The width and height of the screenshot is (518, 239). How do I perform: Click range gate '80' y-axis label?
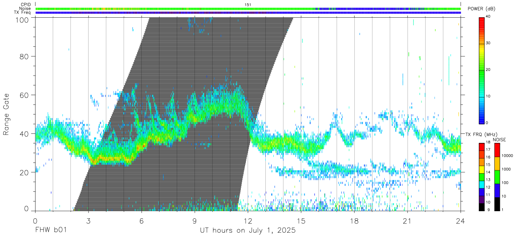pyautogui.click(x=24, y=56)
